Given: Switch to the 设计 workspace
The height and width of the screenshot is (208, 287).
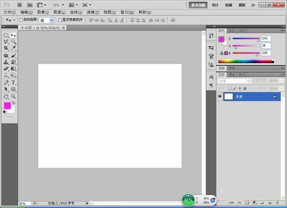Looking at the screenshot, I should [x=215, y=4].
